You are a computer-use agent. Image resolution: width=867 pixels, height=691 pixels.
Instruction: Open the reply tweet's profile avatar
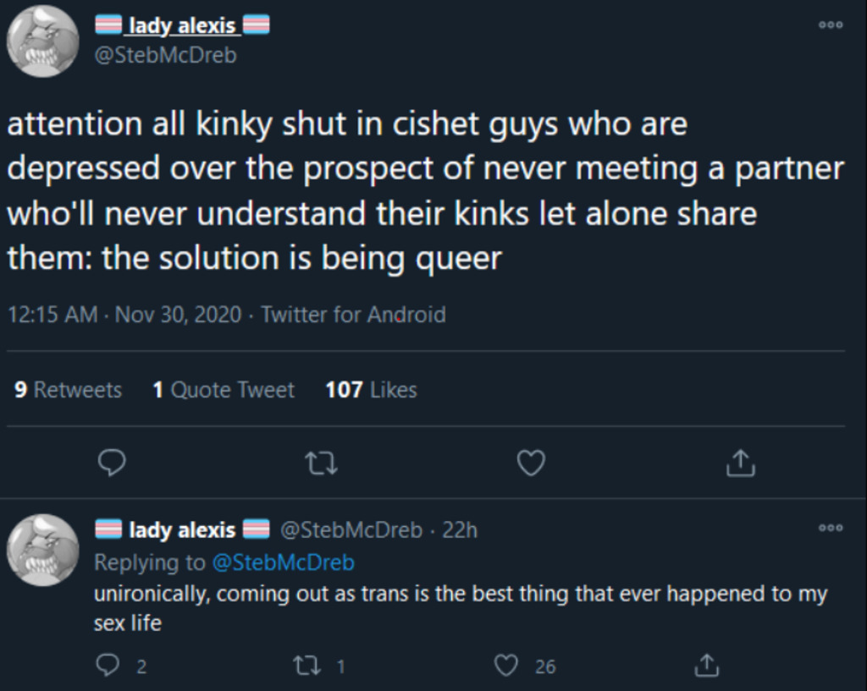(x=43, y=549)
